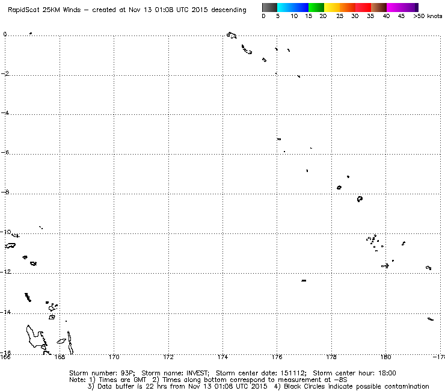This screenshot has height=391, width=445.
Task: Click the note '1) Times are GMT'
Action: [118, 380]
